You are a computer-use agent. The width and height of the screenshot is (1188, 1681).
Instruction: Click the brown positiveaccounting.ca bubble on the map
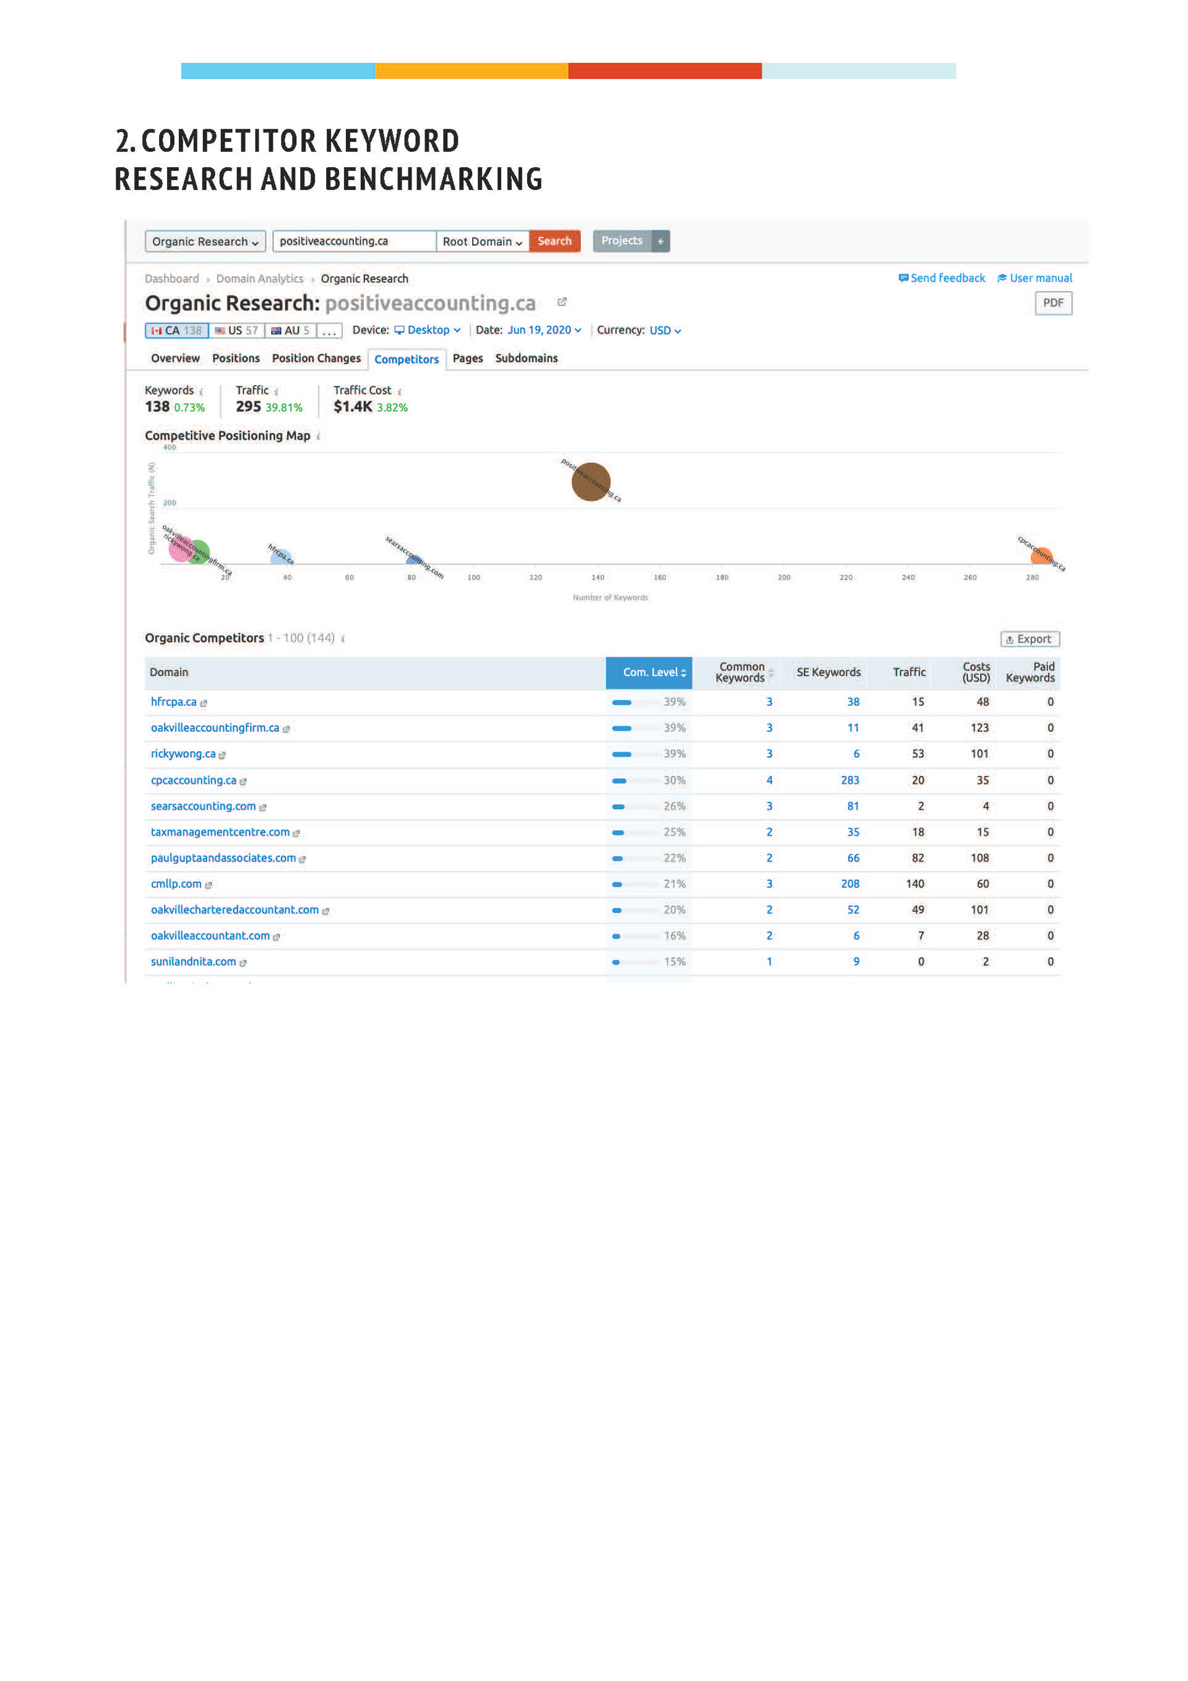pos(590,482)
